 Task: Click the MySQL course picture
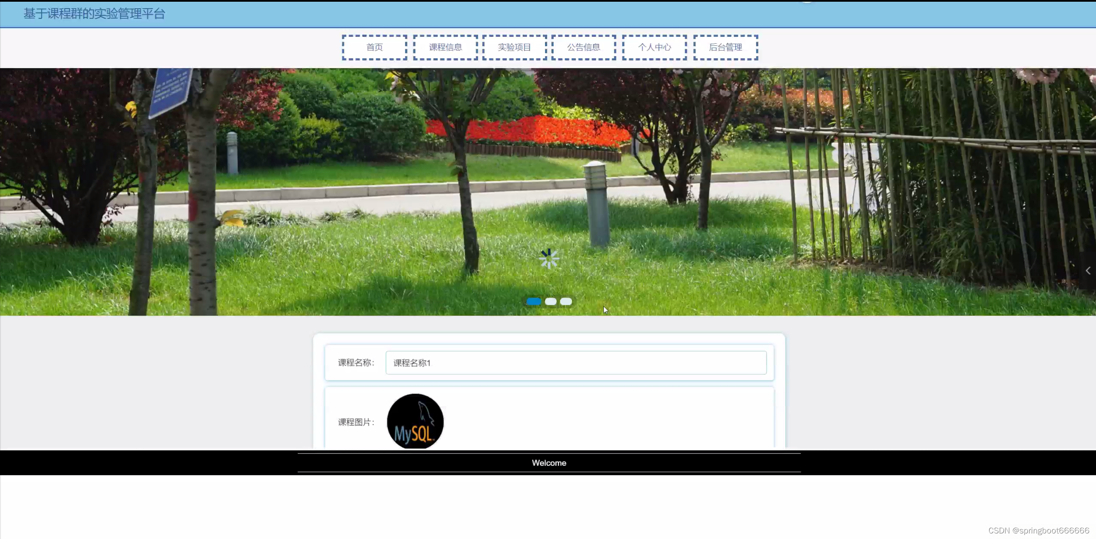[x=415, y=421]
